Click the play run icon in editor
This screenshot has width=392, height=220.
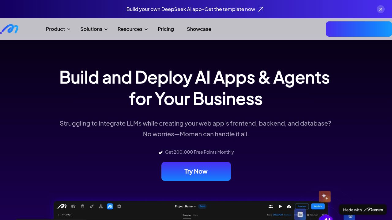pos(280,207)
